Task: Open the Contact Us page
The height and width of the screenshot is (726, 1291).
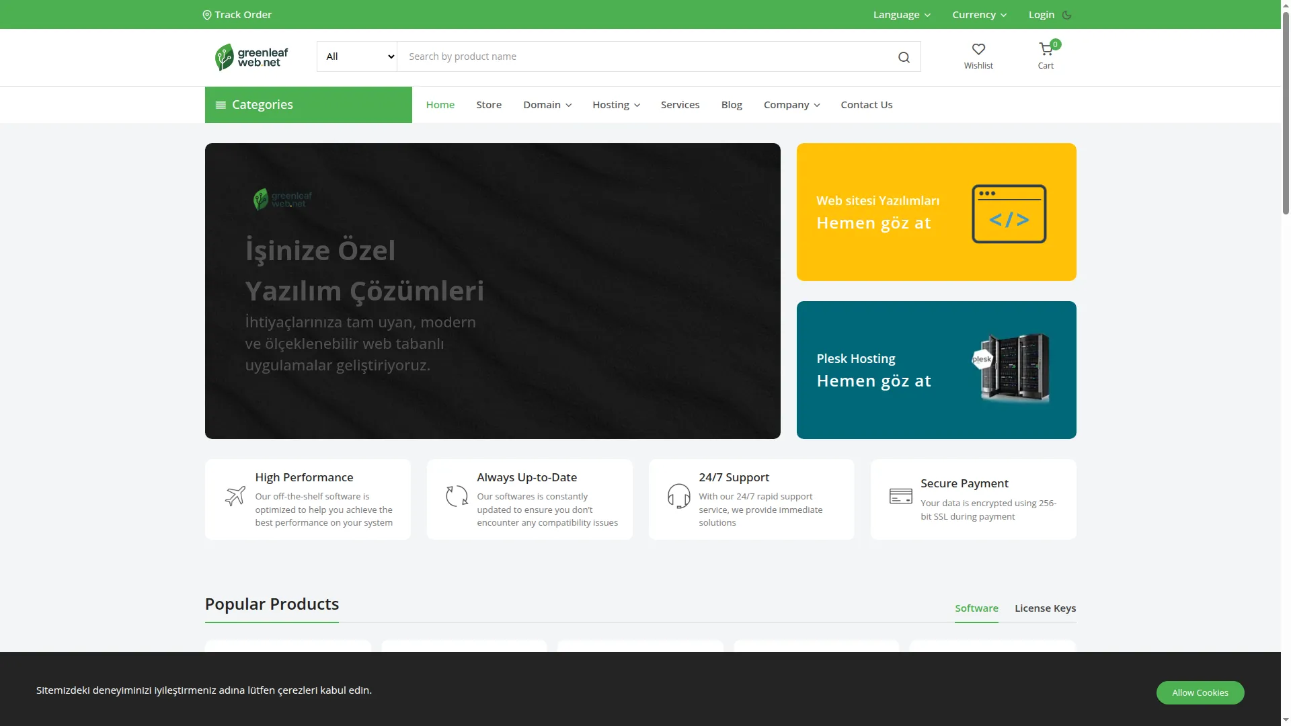Action: point(866,105)
